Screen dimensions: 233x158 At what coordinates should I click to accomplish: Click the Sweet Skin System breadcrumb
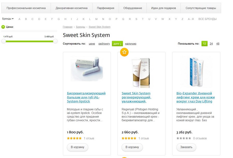(99, 27)
